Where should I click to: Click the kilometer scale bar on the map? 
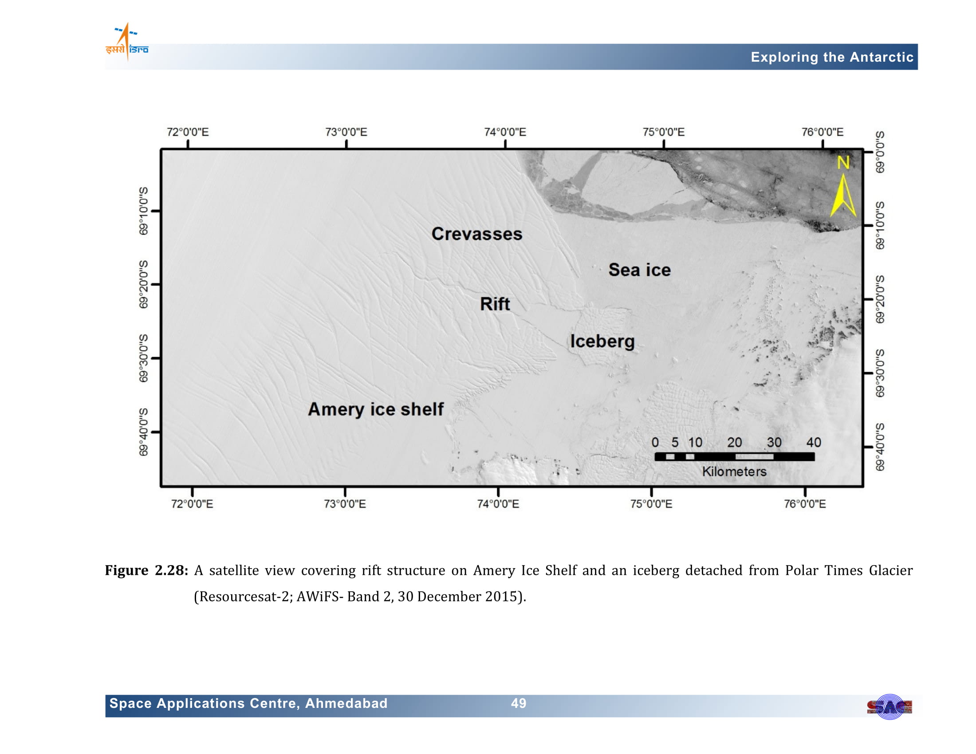[734, 456]
